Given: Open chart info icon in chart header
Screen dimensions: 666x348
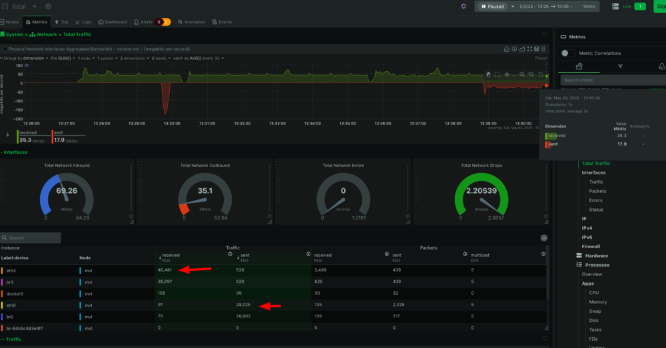Looking at the screenshot, I should pos(514,49).
